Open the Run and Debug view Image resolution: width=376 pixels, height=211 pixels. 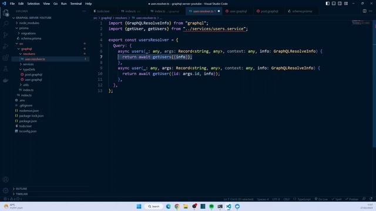click(5, 46)
